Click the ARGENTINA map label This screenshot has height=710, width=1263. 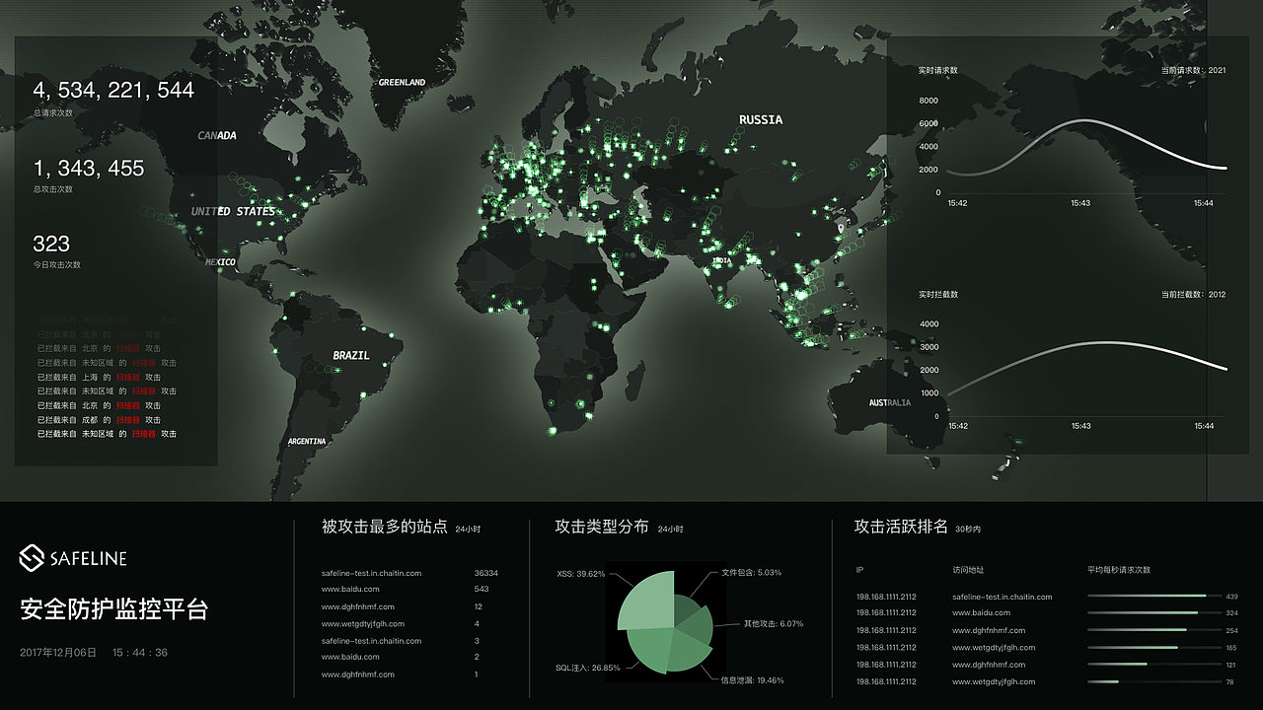point(307,441)
